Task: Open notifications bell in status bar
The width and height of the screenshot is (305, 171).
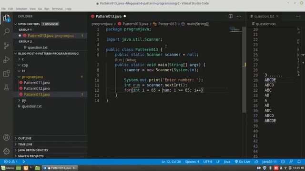Action: [x=299, y=161]
